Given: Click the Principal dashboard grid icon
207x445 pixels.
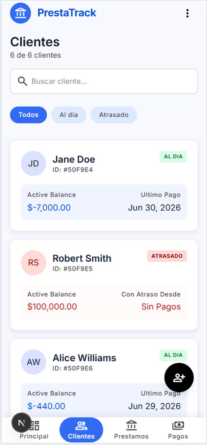Looking at the screenshot, I should [x=34, y=425].
